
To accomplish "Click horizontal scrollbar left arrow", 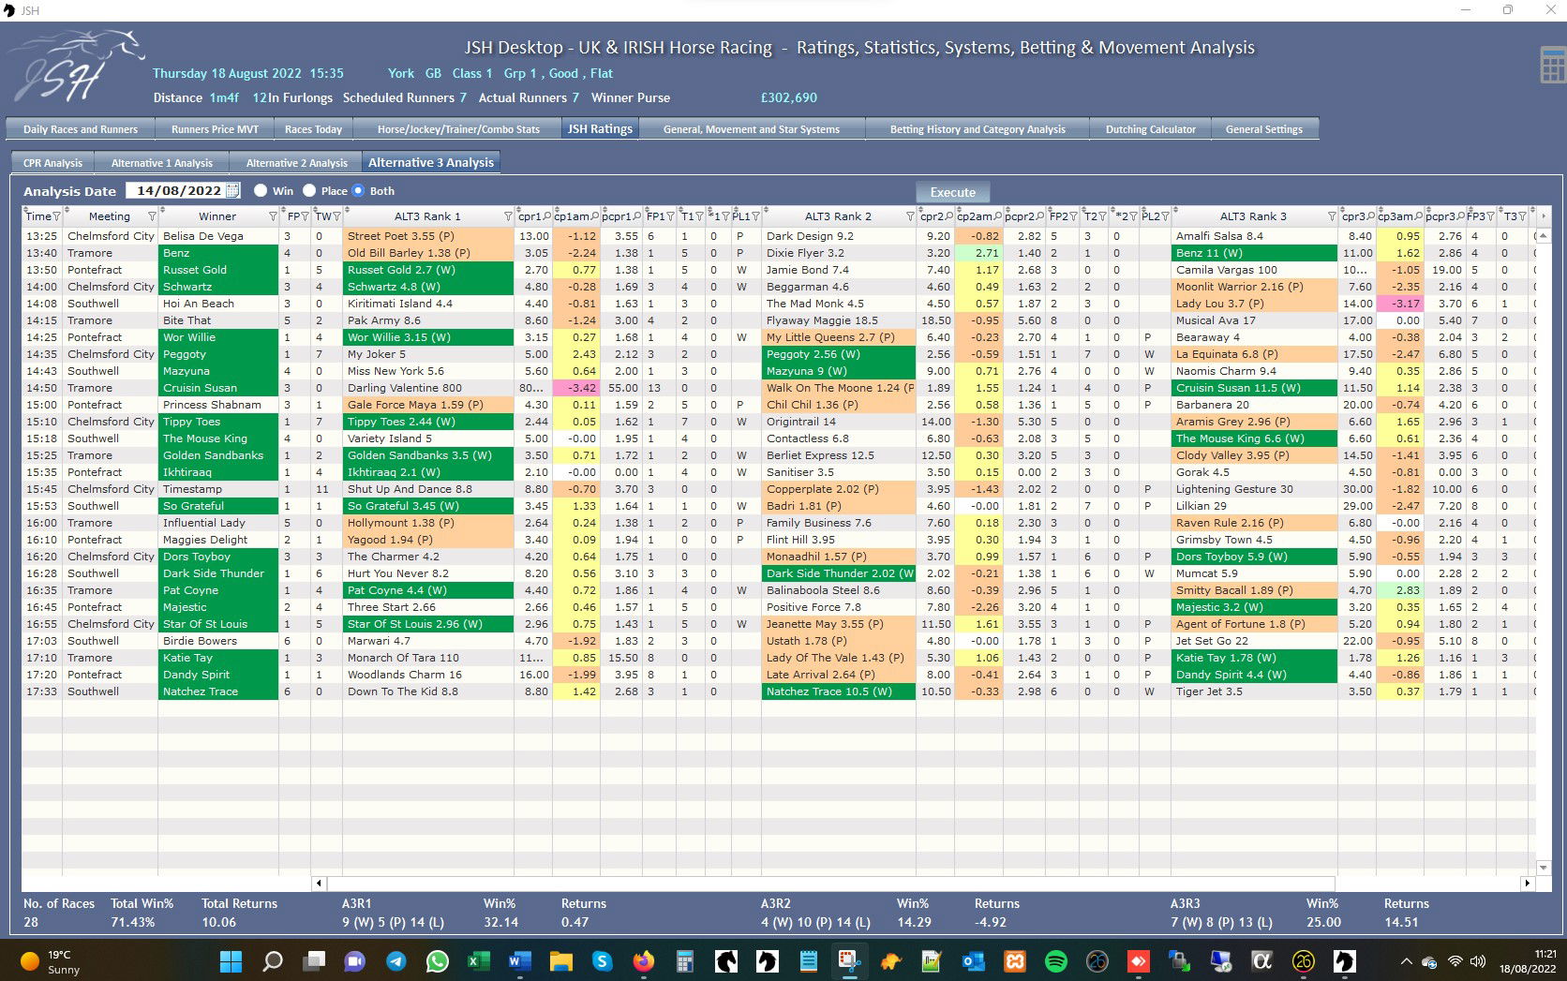I will tap(319, 883).
